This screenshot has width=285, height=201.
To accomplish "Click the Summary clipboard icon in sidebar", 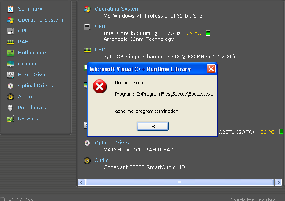I will coord(11,9).
